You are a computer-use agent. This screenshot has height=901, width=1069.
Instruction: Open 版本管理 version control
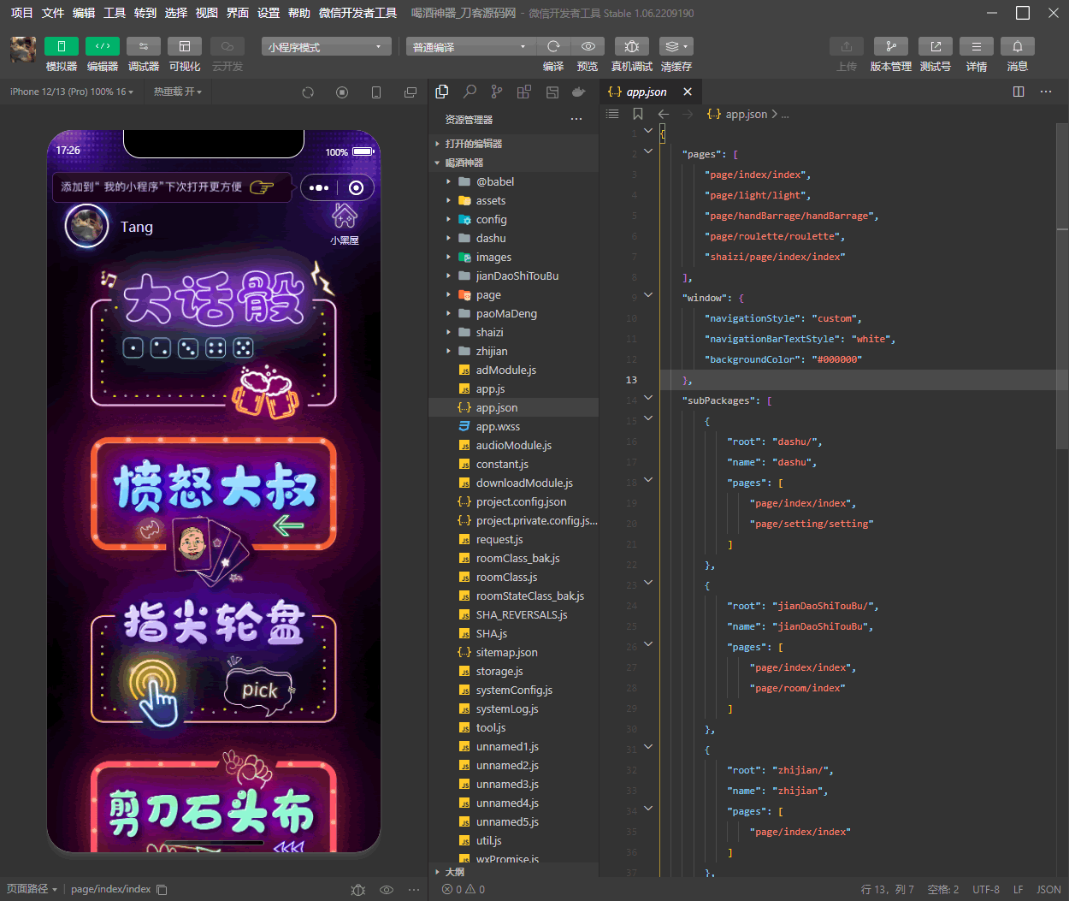(890, 46)
